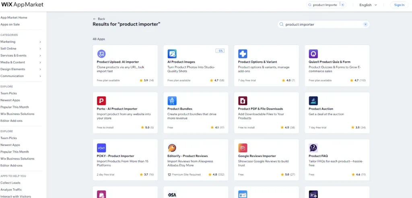
Task: Click POKY Product Importer icon
Action: pyautogui.click(x=101, y=148)
